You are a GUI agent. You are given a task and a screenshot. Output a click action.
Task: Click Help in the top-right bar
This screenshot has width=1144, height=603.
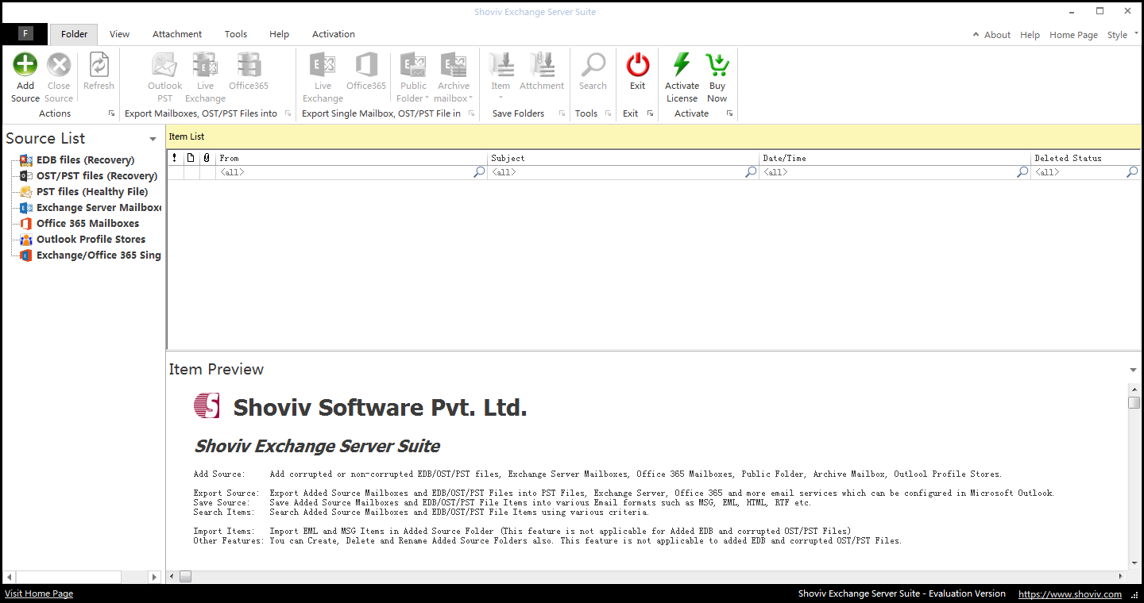[x=1030, y=35]
